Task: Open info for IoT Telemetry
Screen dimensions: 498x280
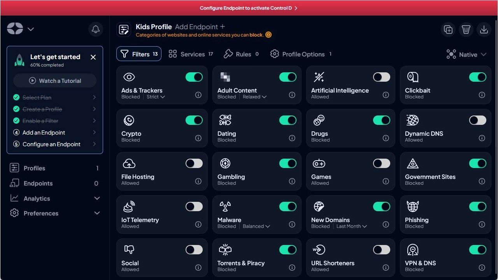Action: 198,224
